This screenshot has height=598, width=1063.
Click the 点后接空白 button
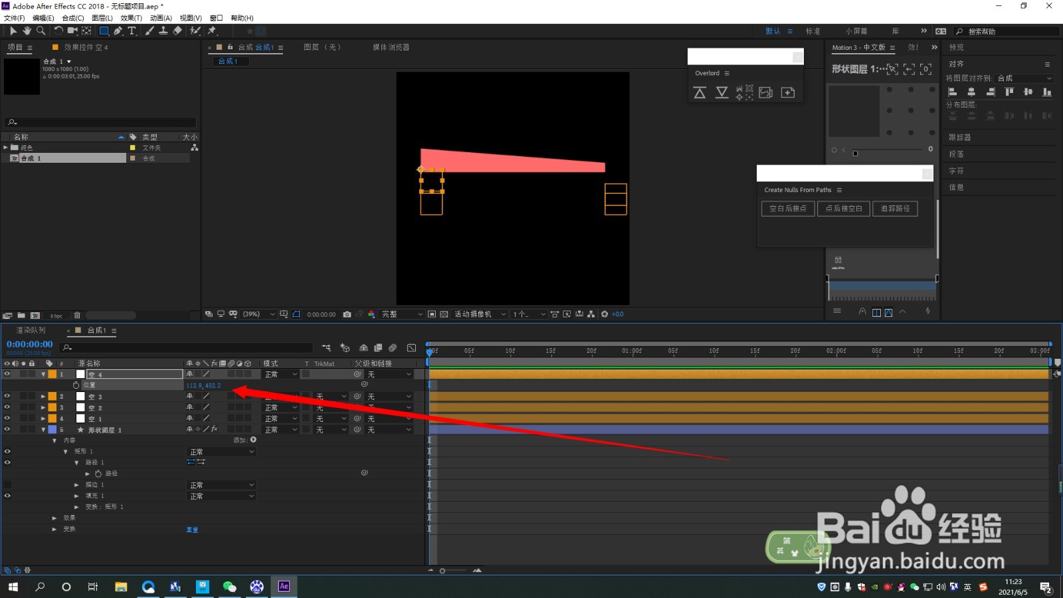[844, 209]
